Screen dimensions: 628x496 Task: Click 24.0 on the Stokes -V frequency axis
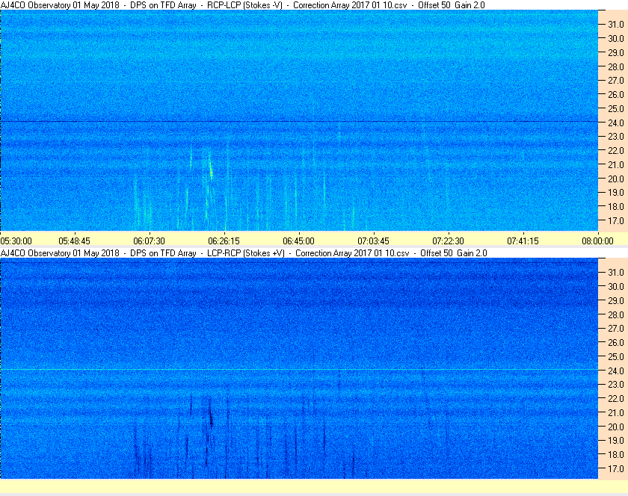[x=616, y=123]
